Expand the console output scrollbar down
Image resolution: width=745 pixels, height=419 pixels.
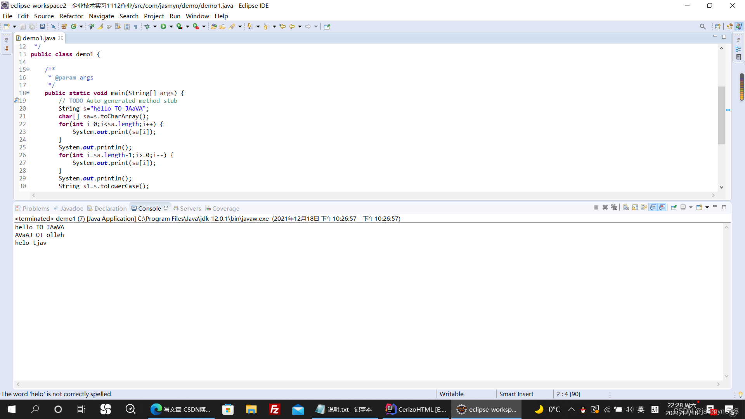(x=726, y=376)
